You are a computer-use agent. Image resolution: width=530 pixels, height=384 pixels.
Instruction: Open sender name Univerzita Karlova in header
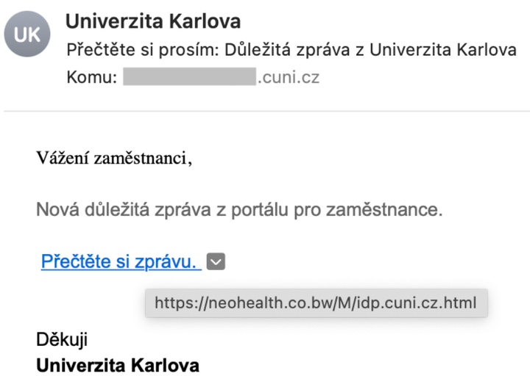pos(153,21)
